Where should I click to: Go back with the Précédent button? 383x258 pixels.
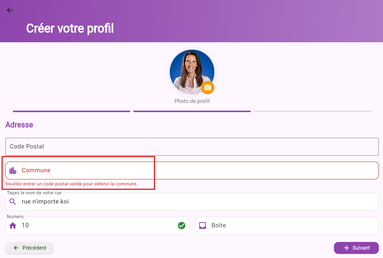(x=30, y=248)
